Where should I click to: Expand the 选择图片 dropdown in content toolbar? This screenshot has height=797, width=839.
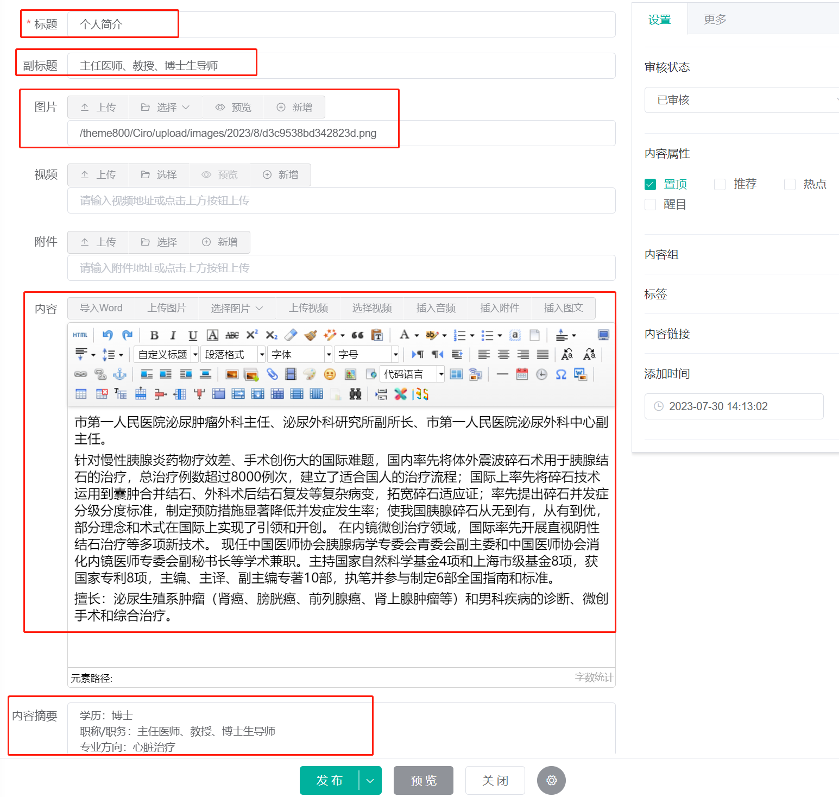pyautogui.click(x=261, y=308)
